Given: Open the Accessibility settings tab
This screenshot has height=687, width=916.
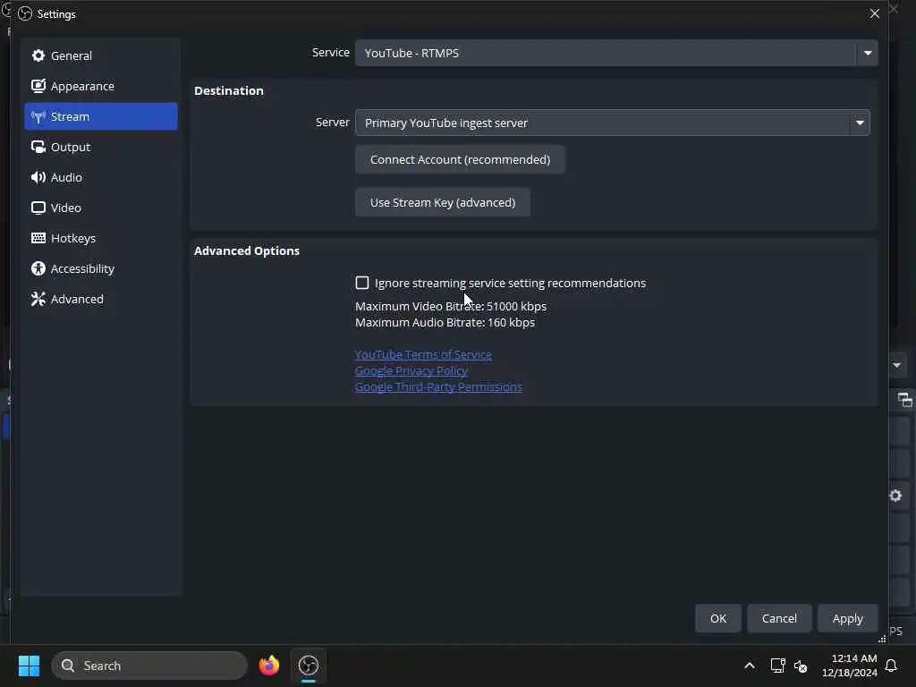Looking at the screenshot, I should (x=100, y=268).
